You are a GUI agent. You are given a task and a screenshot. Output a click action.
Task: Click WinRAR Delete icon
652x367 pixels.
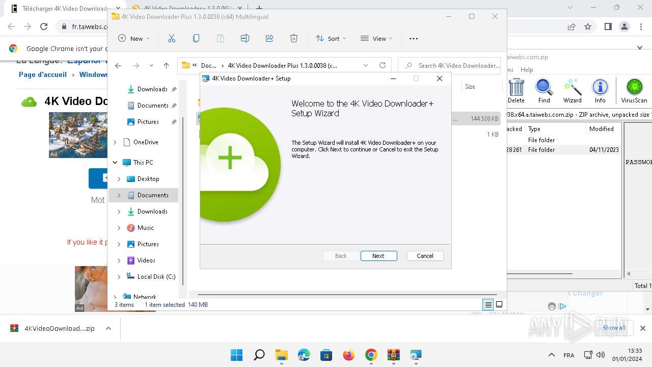pos(516,91)
